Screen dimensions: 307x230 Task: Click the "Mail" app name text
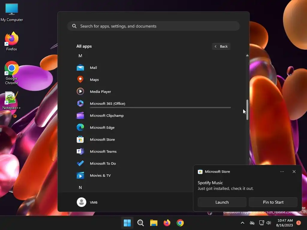coord(94,68)
